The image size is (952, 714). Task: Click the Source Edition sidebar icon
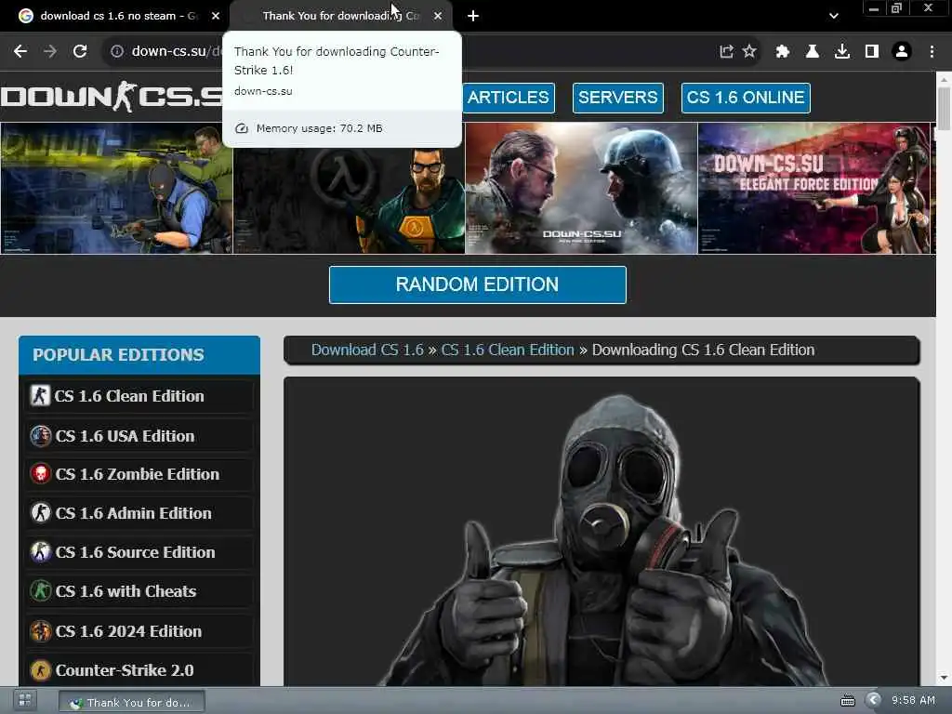tap(41, 552)
